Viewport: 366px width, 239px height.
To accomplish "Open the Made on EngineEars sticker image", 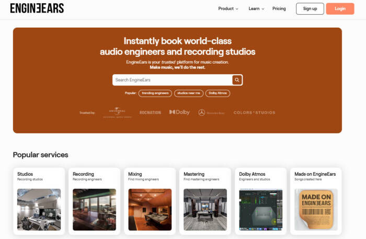I will pyautogui.click(x=316, y=209).
